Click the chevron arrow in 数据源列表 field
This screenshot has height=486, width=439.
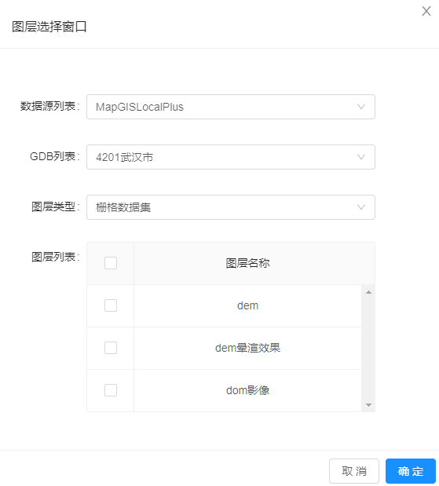361,107
